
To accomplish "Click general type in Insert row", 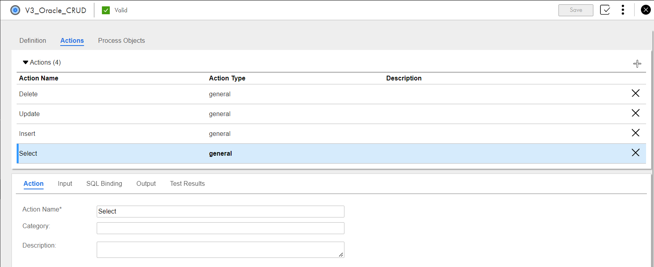I will [220, 134].
